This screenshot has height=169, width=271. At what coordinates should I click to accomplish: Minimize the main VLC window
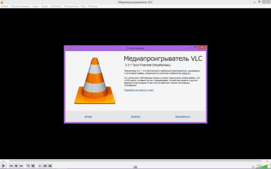[254, 2]
